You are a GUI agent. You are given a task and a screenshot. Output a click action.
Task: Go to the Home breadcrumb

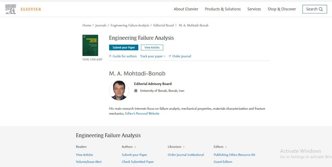coord(87,25)
